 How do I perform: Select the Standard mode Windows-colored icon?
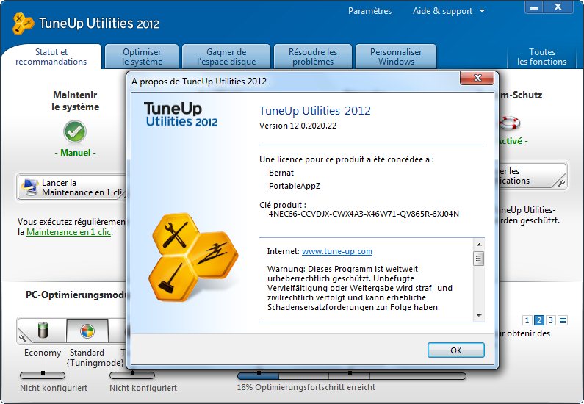pyautogui.click(x=87, y=331)
